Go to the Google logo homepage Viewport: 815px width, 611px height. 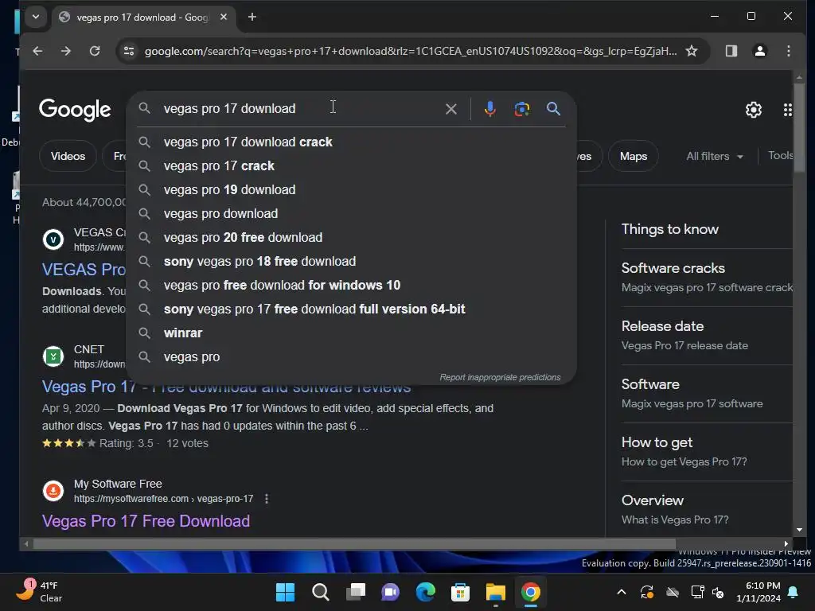75,109
